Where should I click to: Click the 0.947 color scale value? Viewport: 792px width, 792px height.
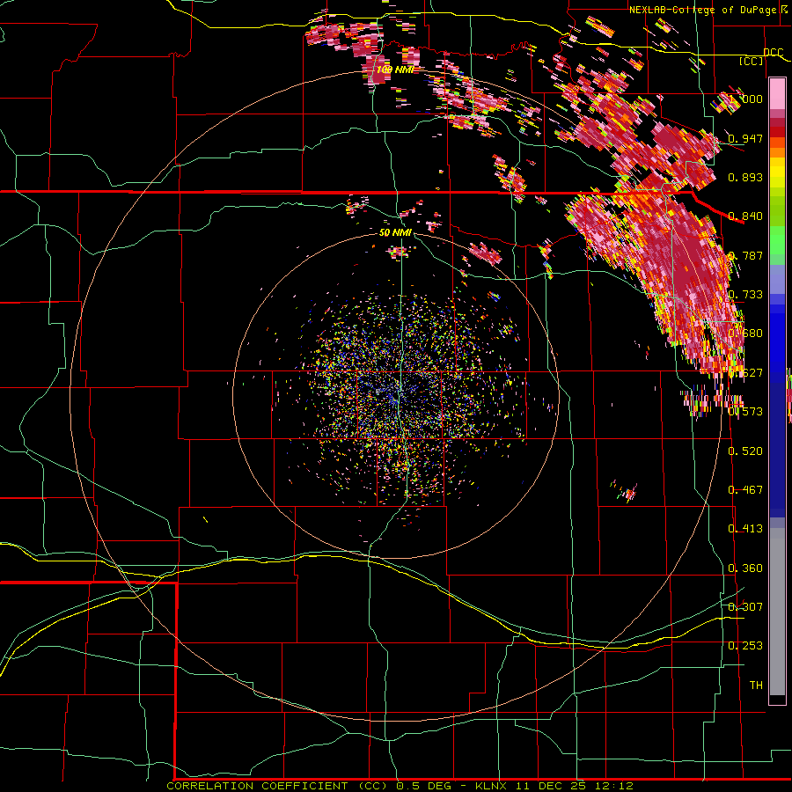pos(745,138)
